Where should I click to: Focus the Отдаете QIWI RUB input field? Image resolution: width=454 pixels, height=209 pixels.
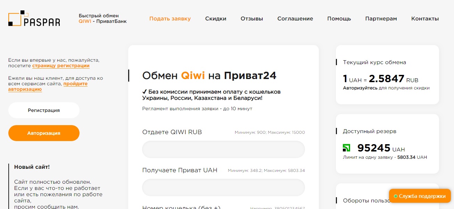(223, 149)
